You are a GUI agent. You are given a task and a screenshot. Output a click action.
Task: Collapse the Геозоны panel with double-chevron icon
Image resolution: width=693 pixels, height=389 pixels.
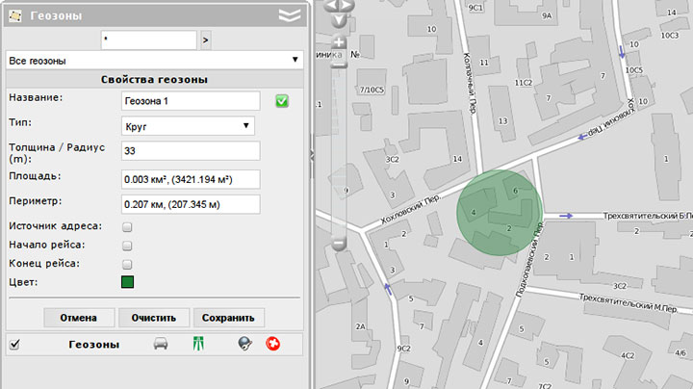(x=290, y=16)
